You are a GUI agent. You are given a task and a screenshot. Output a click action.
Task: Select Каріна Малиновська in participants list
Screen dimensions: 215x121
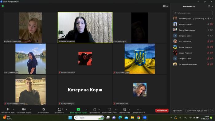click(x=193, y=30)
